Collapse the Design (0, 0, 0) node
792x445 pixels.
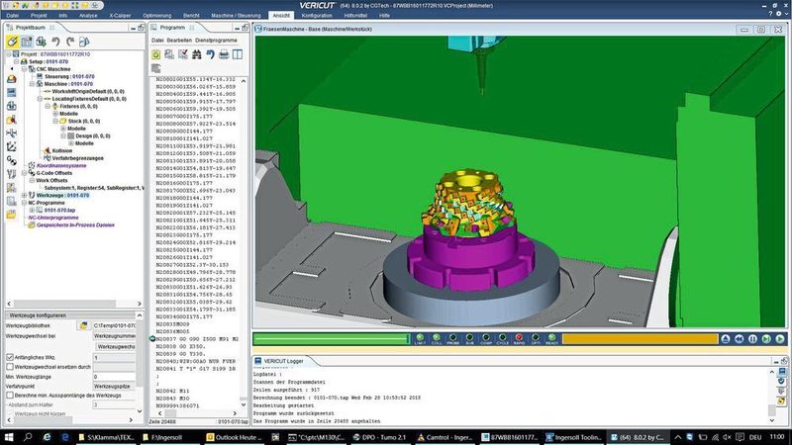[63, 135]
